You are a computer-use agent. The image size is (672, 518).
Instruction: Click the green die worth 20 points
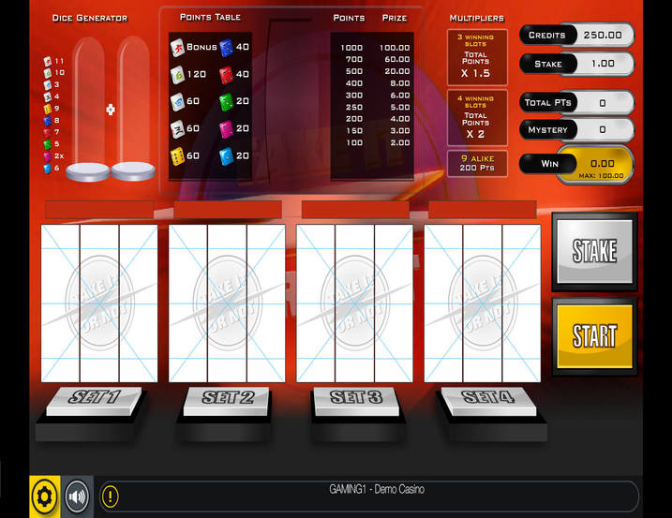[226, 101]
